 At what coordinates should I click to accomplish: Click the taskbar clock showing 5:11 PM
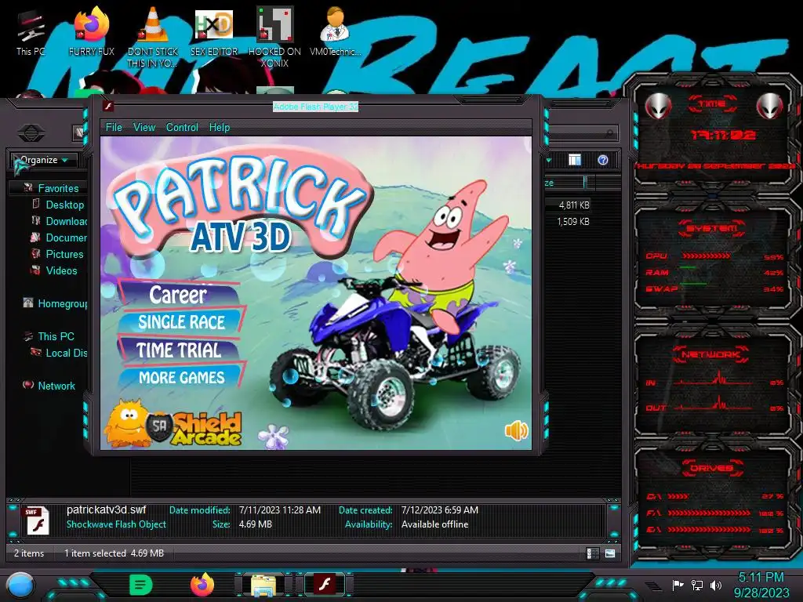761,578
